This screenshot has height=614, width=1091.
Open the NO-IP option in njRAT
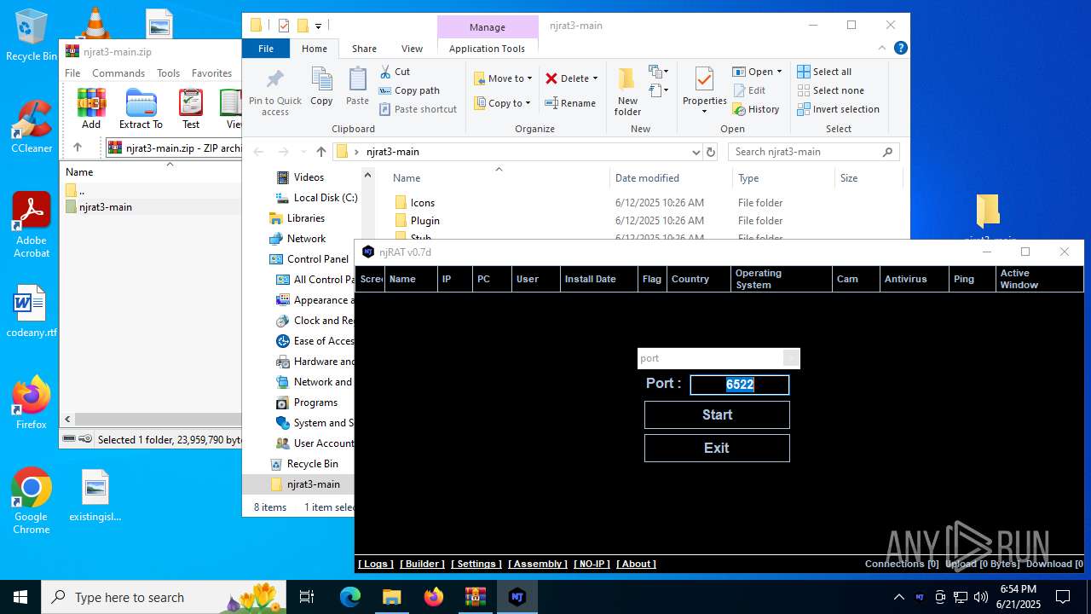[592, 564]
